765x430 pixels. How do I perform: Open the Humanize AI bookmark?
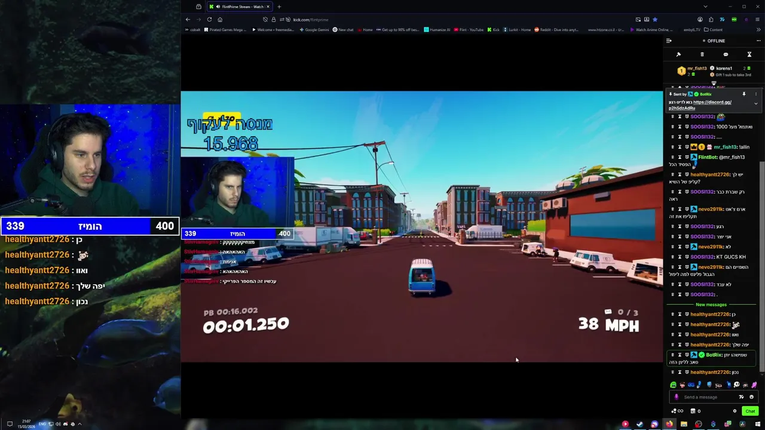pyautogui.click(x=437, y=30)
